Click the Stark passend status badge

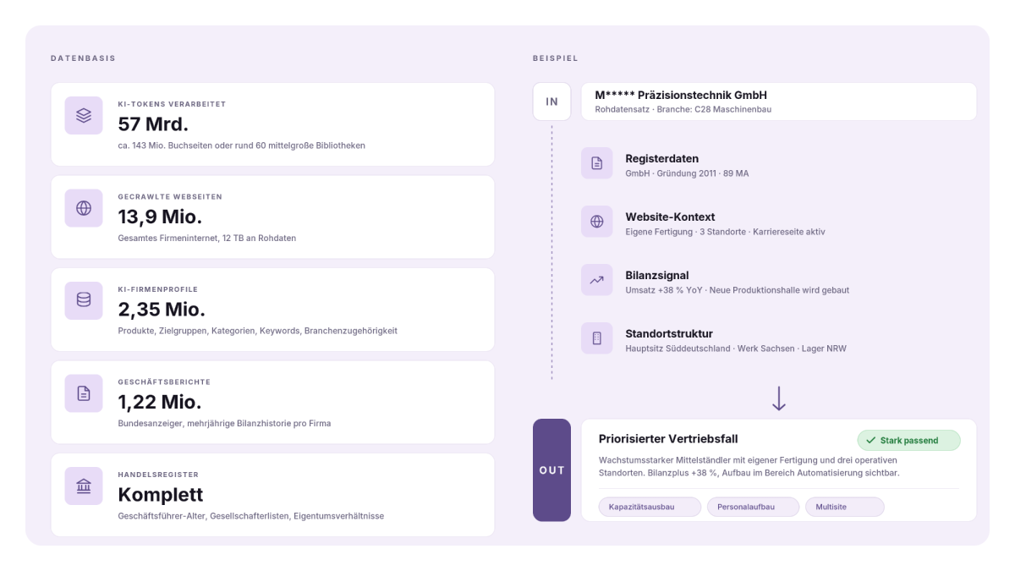coord(909,440)
